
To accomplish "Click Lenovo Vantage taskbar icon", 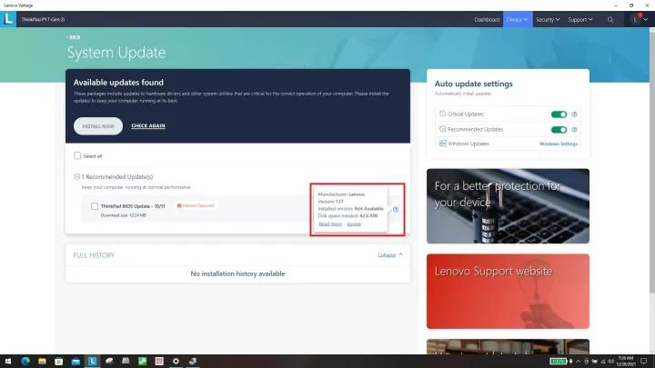I will (92, 362).
